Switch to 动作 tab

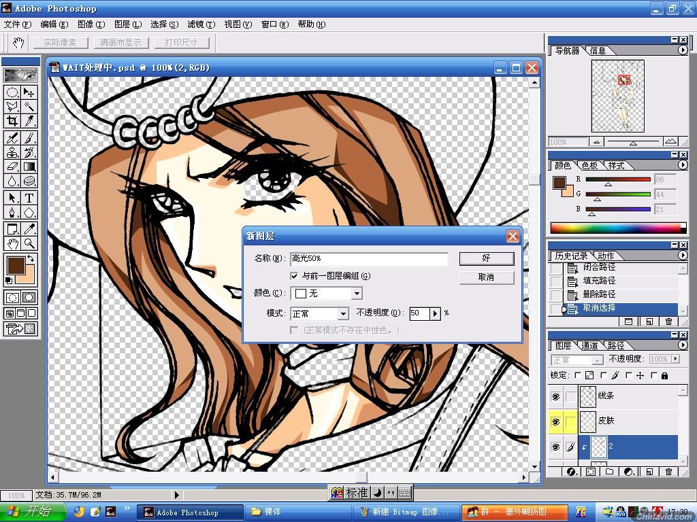pos(606,256)
